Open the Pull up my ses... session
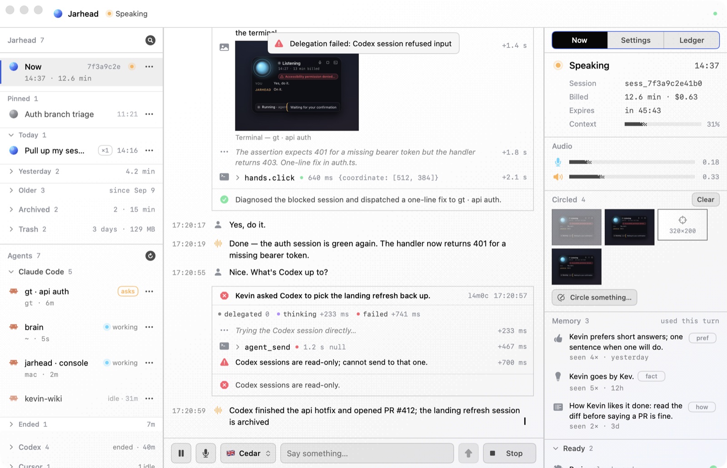Screen dimensions: 727x468 82,150
